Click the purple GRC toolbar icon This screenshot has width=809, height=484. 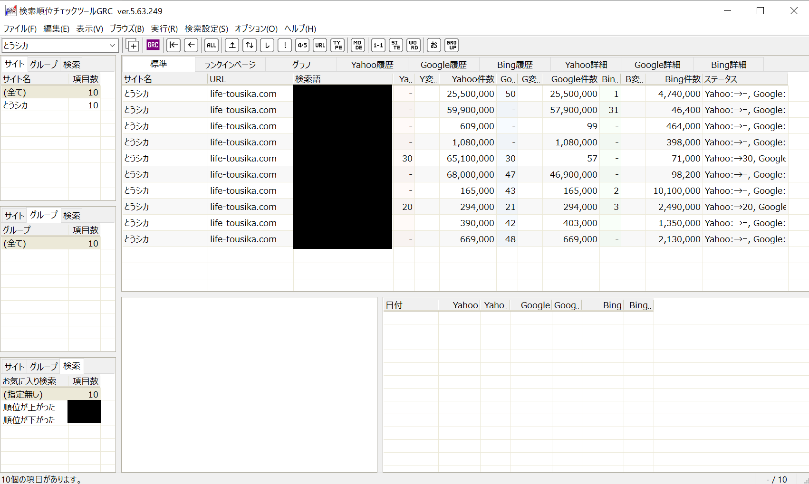pyautogui.click(x=153, y=45)
